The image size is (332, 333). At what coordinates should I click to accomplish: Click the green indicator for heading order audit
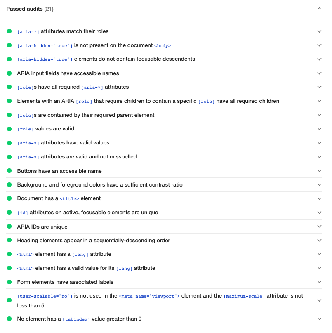pos(9,240)
